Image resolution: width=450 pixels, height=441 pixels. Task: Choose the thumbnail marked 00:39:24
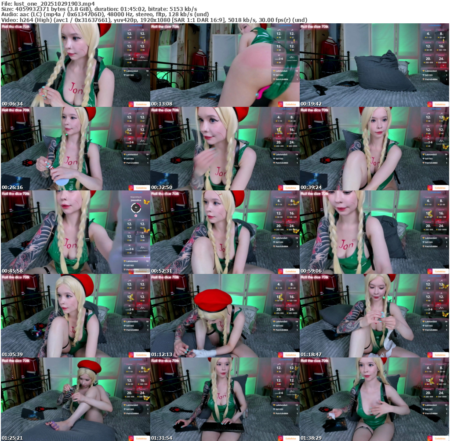[x=374, y=149]
